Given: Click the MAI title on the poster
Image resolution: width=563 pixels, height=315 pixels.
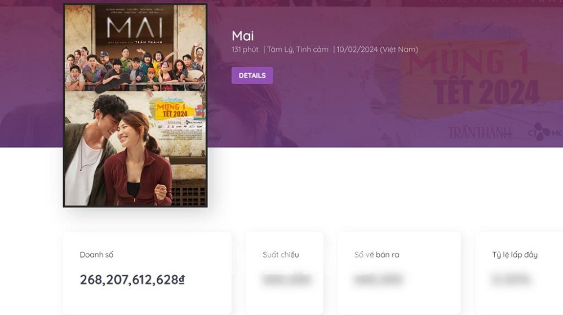Looking at the screenshot, I should [x=135, y=28].
